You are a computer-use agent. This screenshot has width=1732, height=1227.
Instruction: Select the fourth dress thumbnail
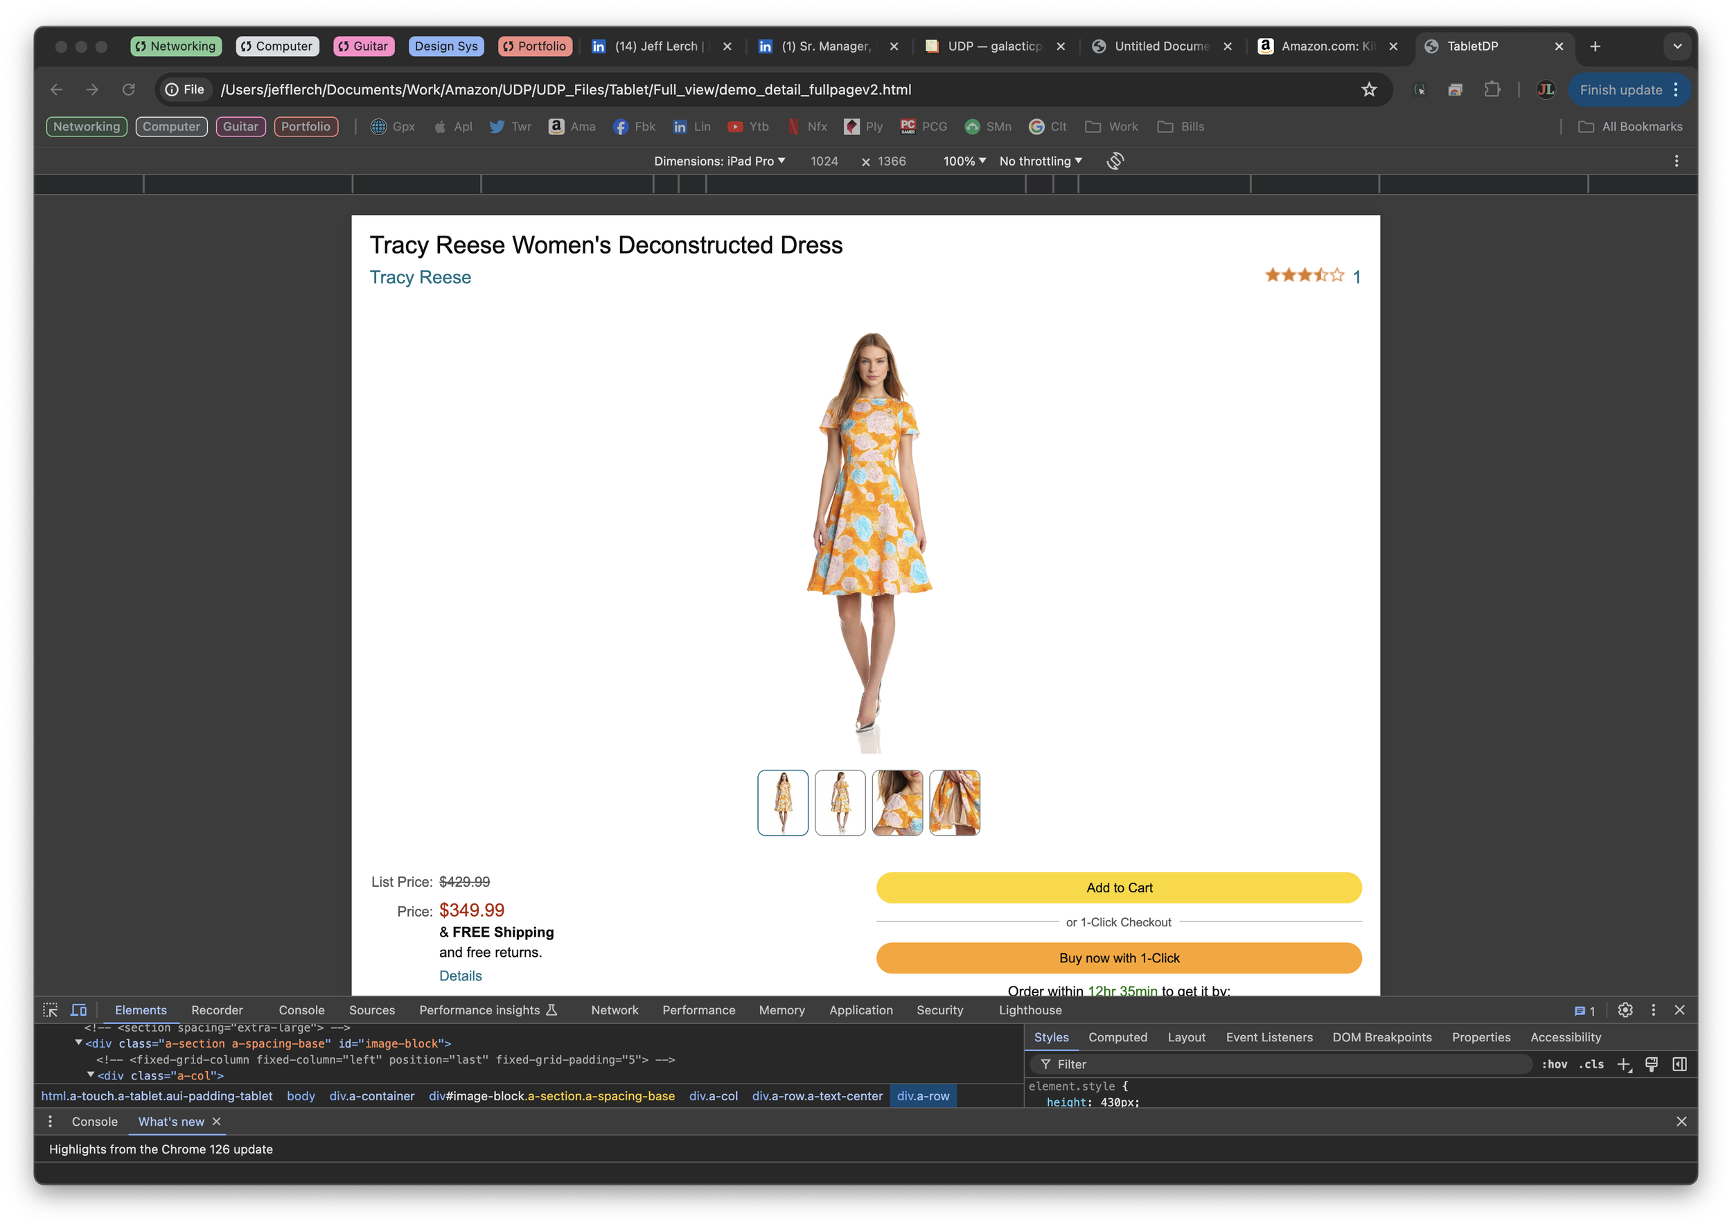(x=954, y=802)
